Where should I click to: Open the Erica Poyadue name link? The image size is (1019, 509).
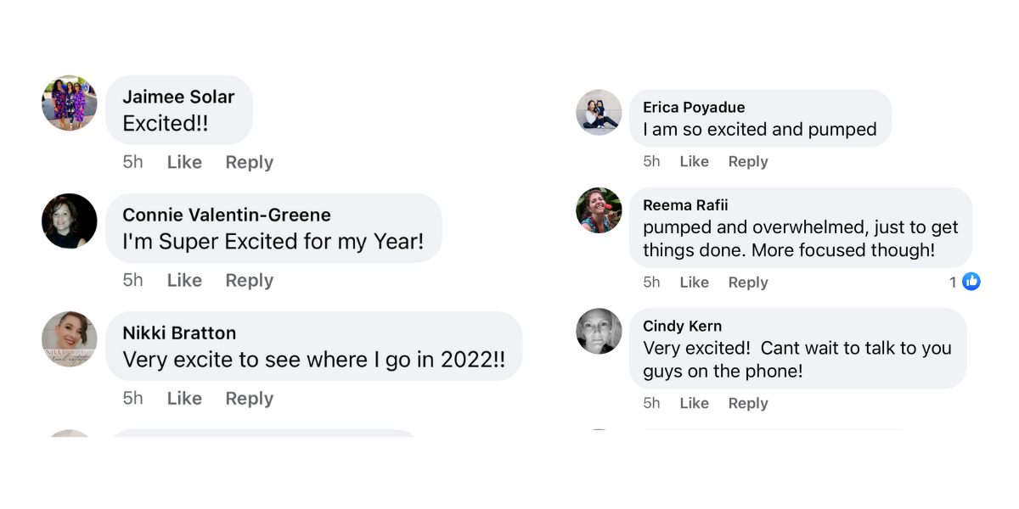[694, 107]
